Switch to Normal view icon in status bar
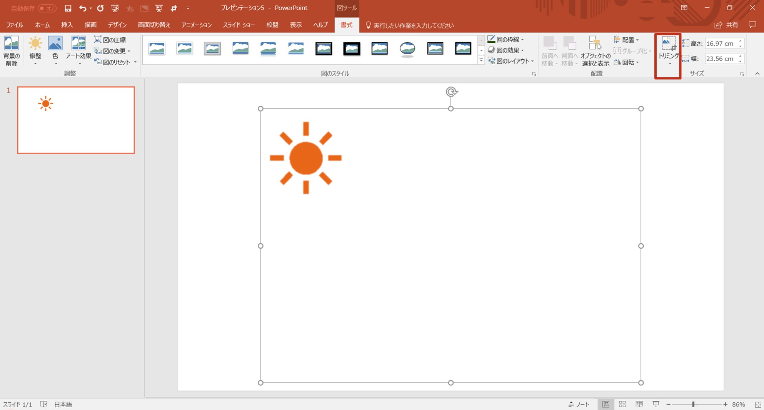Viewport: 764px width, 410px height. pyautogui.click(x=606, y=404)
